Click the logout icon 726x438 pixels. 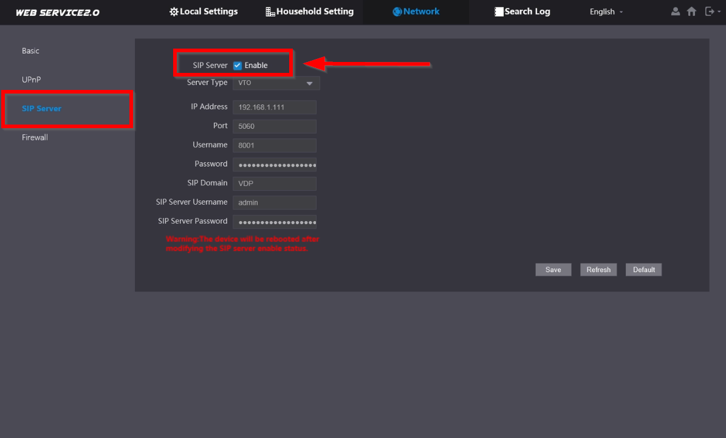pyautogui.click(x=710, y=11)
